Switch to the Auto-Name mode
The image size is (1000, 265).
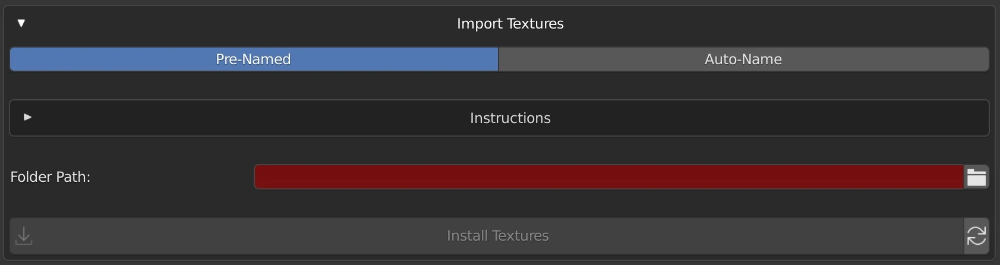click(743, 59)
